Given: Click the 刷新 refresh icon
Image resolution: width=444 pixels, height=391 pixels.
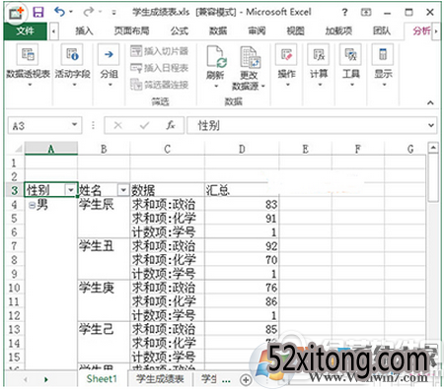Looking at the screenshot, I should point(216,57).
